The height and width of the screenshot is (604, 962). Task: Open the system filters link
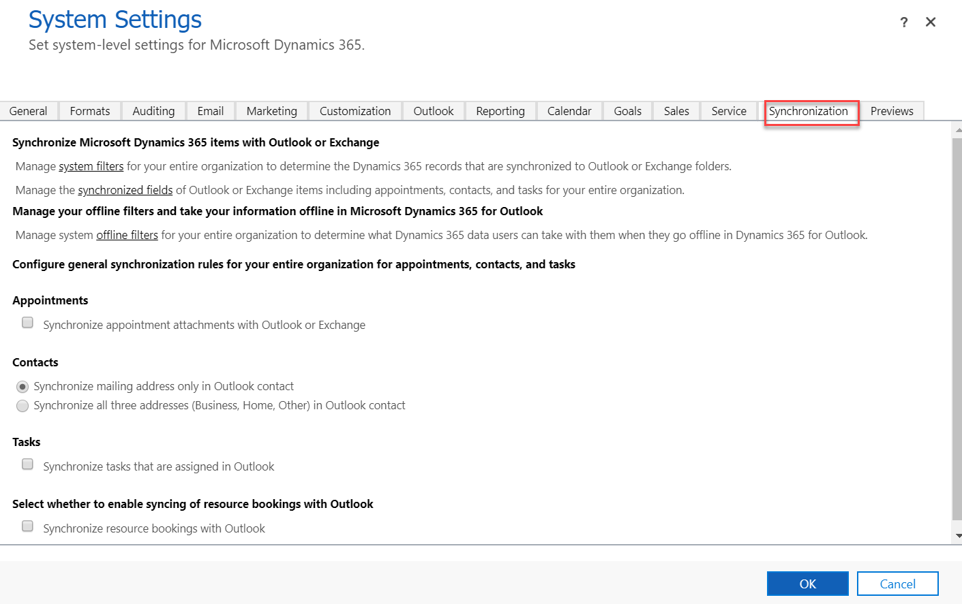tap(91, 165)
